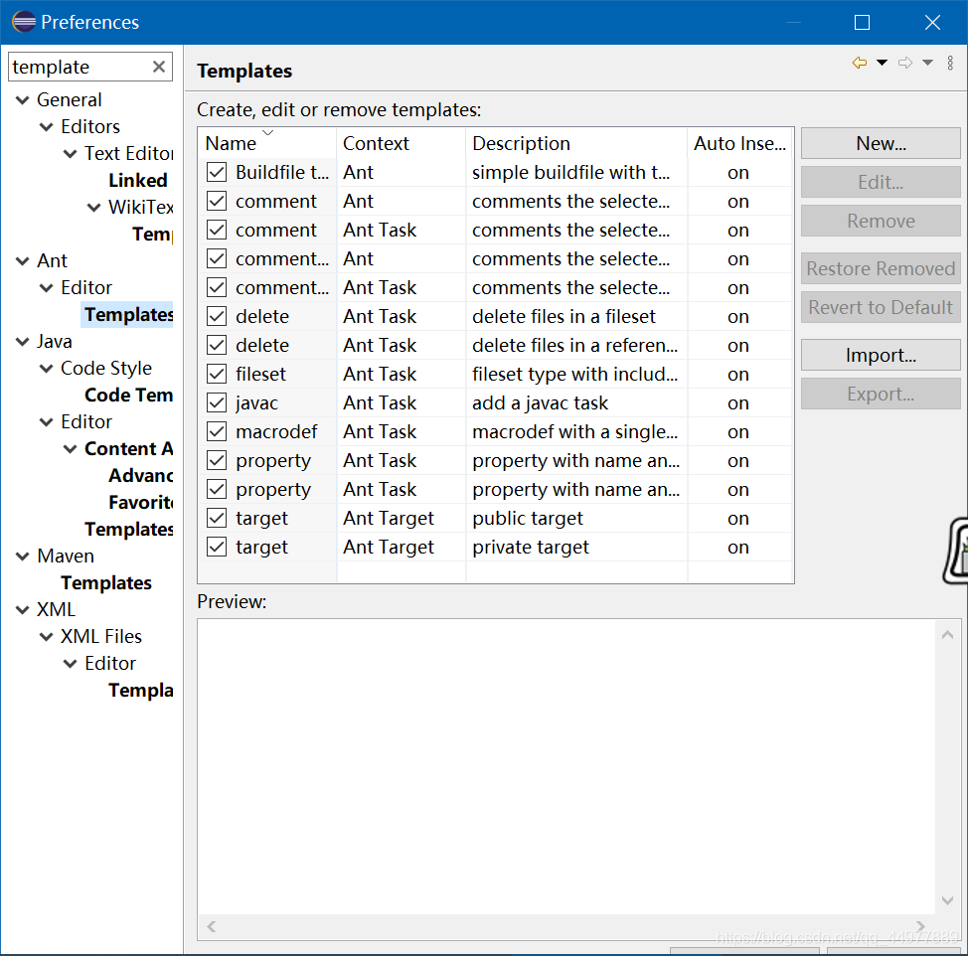Toggle checkbox for delete files in a reference row
968x956 pixels.
217,345
